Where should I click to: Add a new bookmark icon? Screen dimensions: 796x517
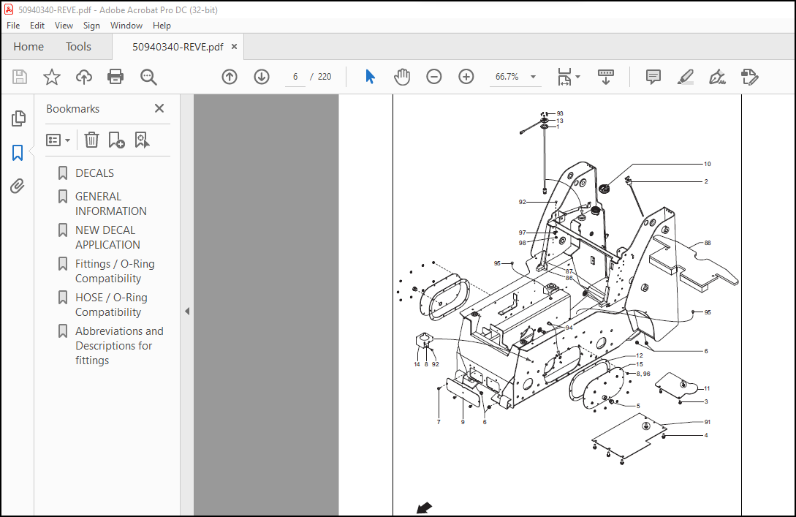click(116, 140)
